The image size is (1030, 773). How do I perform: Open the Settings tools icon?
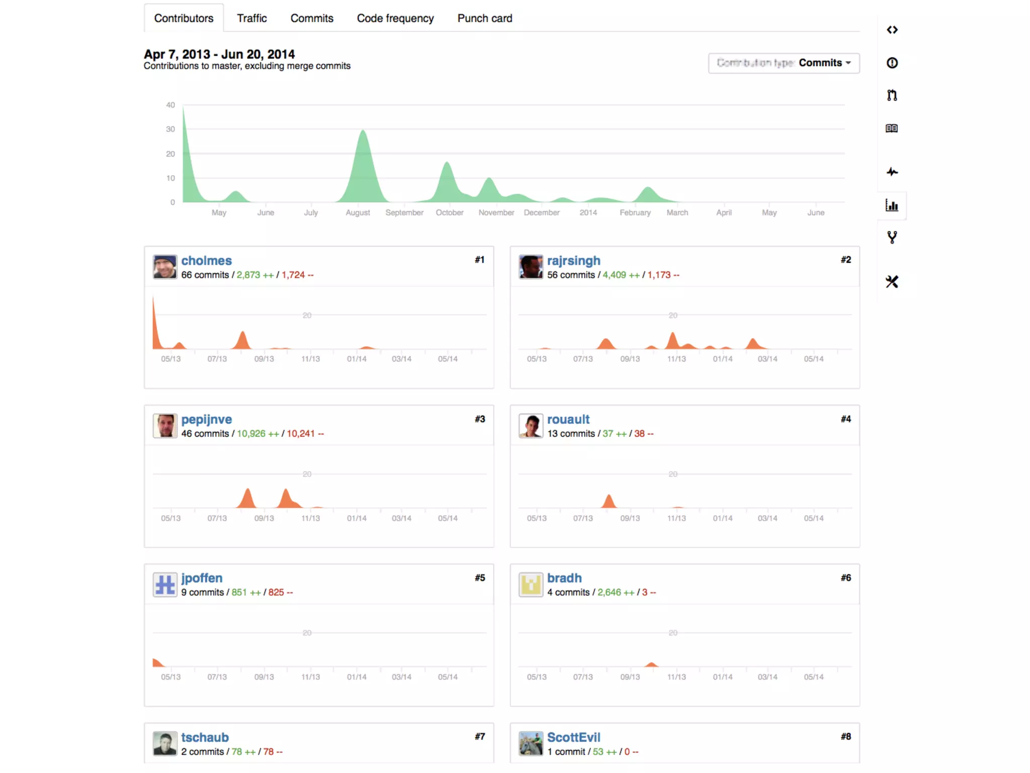point(892,282)
